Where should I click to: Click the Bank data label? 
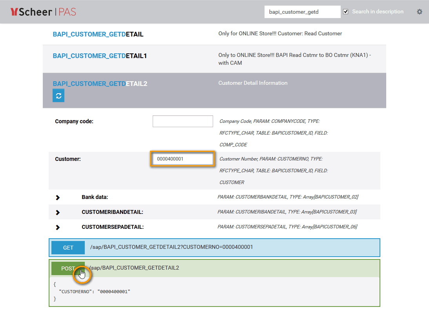(x=95, y=197)
